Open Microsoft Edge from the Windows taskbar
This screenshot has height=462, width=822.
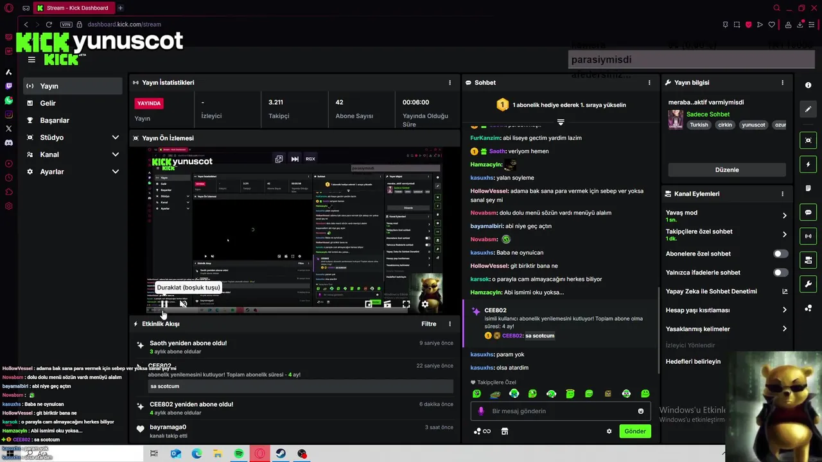[197, 454]
